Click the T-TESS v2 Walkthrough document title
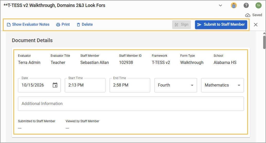This screenshot has height=143, width=266. 55,5
